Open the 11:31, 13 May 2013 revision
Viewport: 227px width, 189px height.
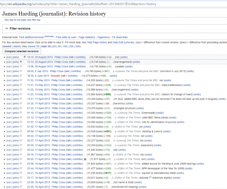(x=38, y=85)
